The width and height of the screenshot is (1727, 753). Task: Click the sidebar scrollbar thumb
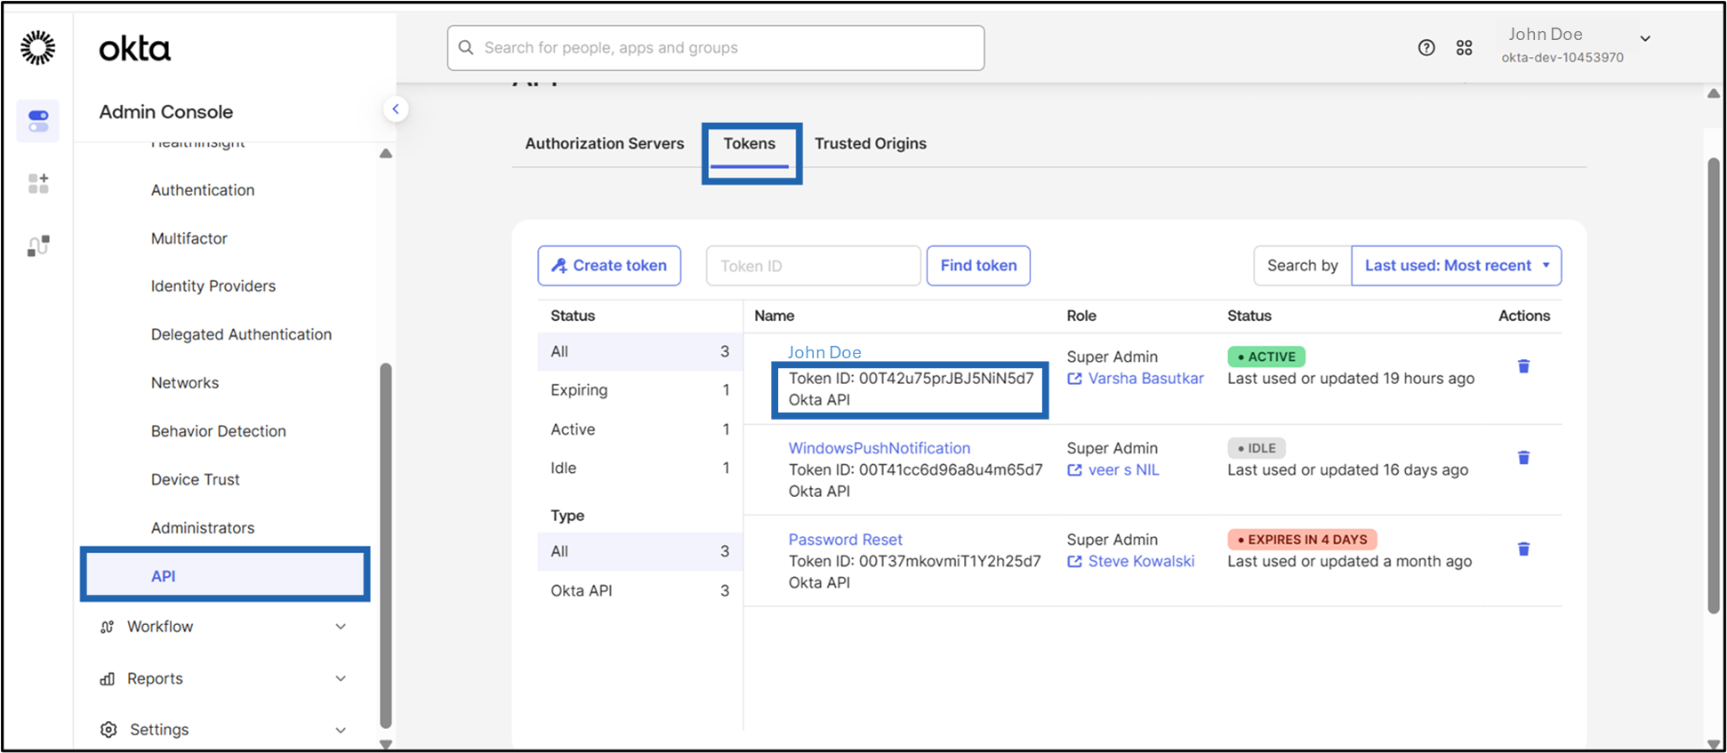click(x=385, y=545)
